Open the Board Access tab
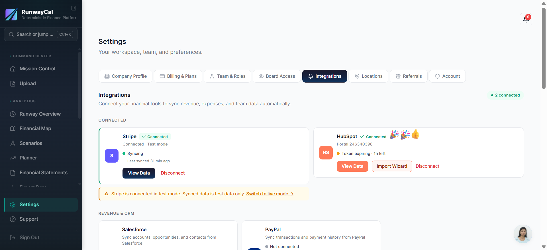Screen dimensions: 547x250 coord(277,76)
